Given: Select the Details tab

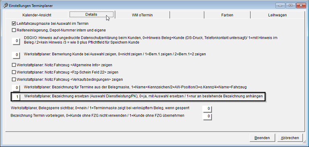Looking at the screenshot, I should click(x=91, y=14).
